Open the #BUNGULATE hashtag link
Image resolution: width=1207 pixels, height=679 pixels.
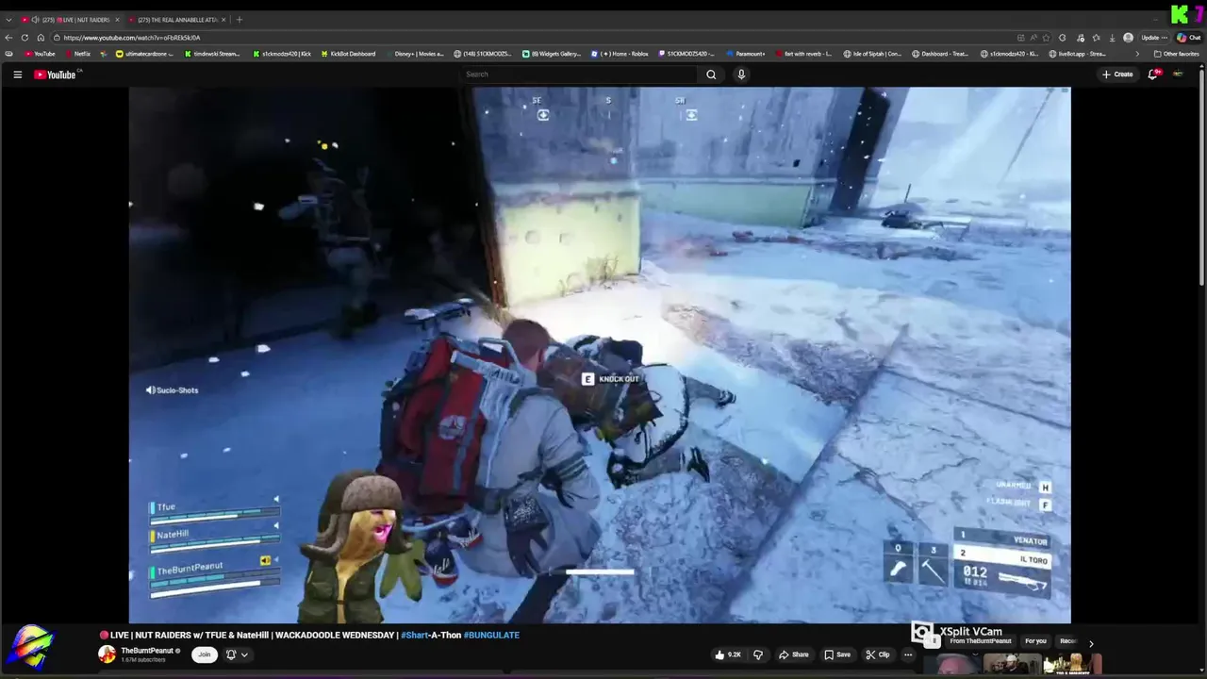point(491,635)
